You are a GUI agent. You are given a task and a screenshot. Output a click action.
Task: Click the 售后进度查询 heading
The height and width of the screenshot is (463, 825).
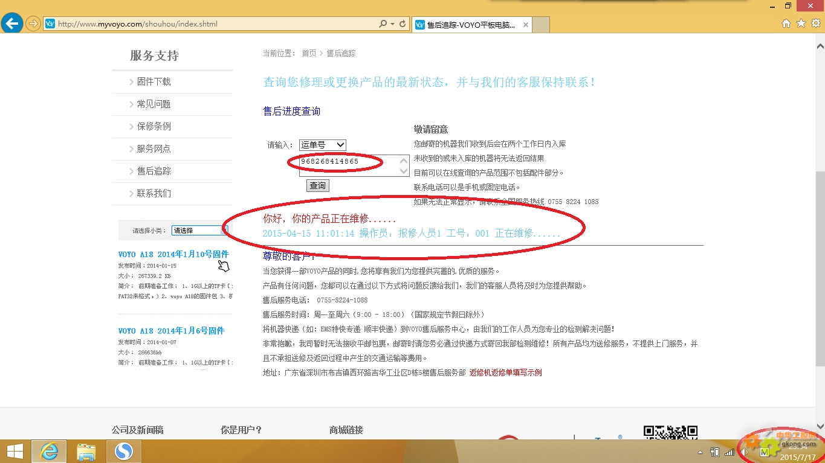click(x=291, y=111)
